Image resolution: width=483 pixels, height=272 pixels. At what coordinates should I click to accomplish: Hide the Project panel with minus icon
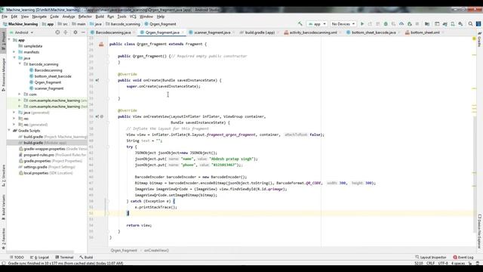(83, 32)
